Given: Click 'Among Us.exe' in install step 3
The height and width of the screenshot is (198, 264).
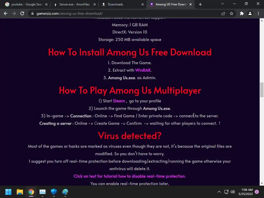Looking at the screenshot, I should (122, 78).
